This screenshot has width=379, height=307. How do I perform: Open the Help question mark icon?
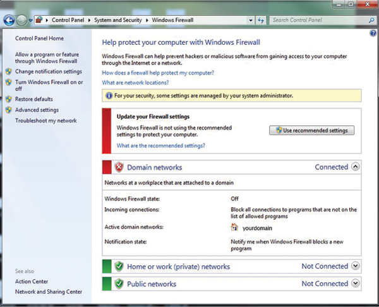pos(373,33)
